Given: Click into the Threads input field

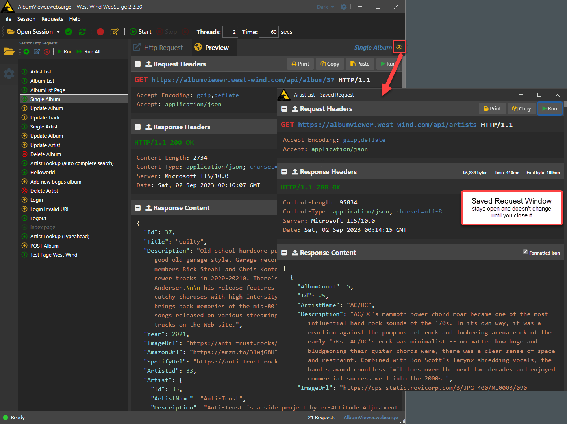Looking at the screenshot, I should point(230,32).
